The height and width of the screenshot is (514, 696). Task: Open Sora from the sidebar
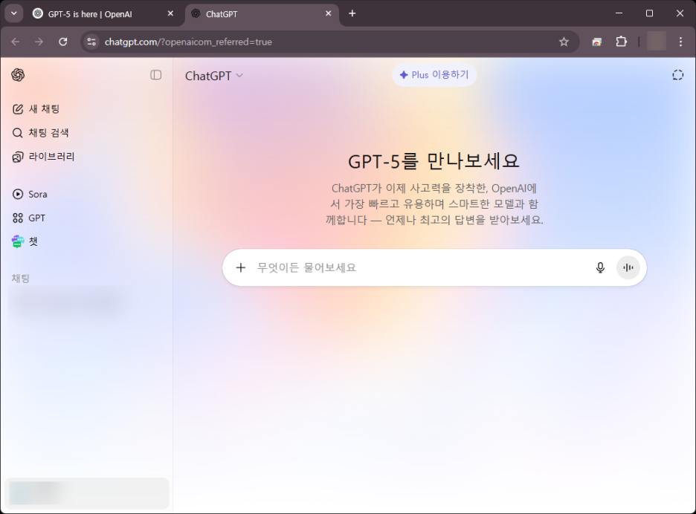[30, 194]
